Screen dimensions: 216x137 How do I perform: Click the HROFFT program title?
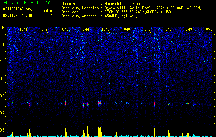21,3
